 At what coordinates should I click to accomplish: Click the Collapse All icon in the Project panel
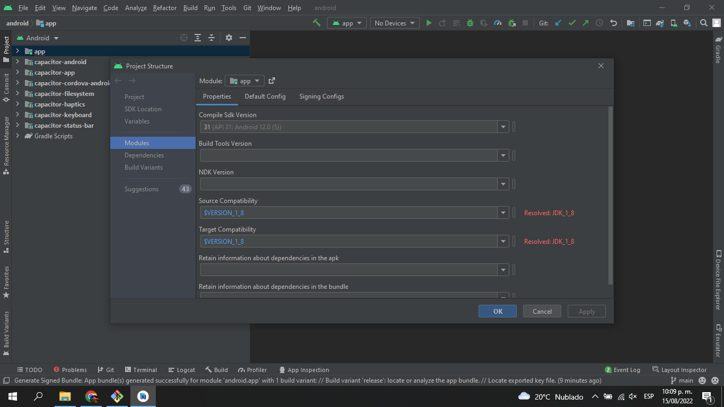click(211, 38)
